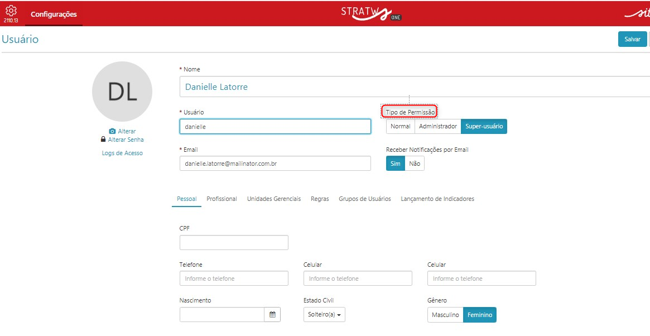Screen dimensions: 650x336
Task: Click the Celular field beside Telefone
Action: (x=358, y=279)
